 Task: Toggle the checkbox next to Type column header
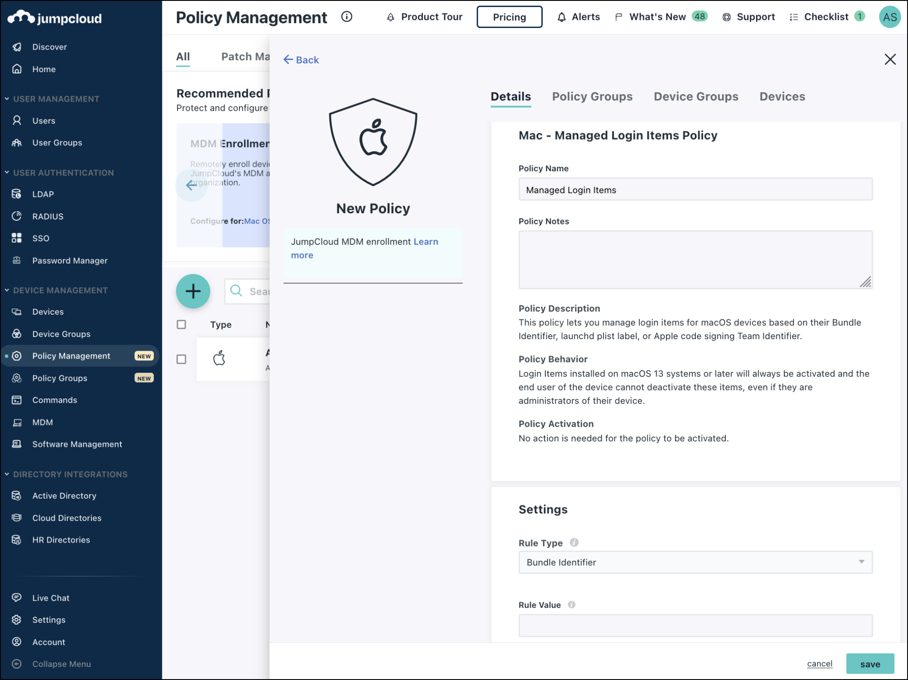(181, 325)
